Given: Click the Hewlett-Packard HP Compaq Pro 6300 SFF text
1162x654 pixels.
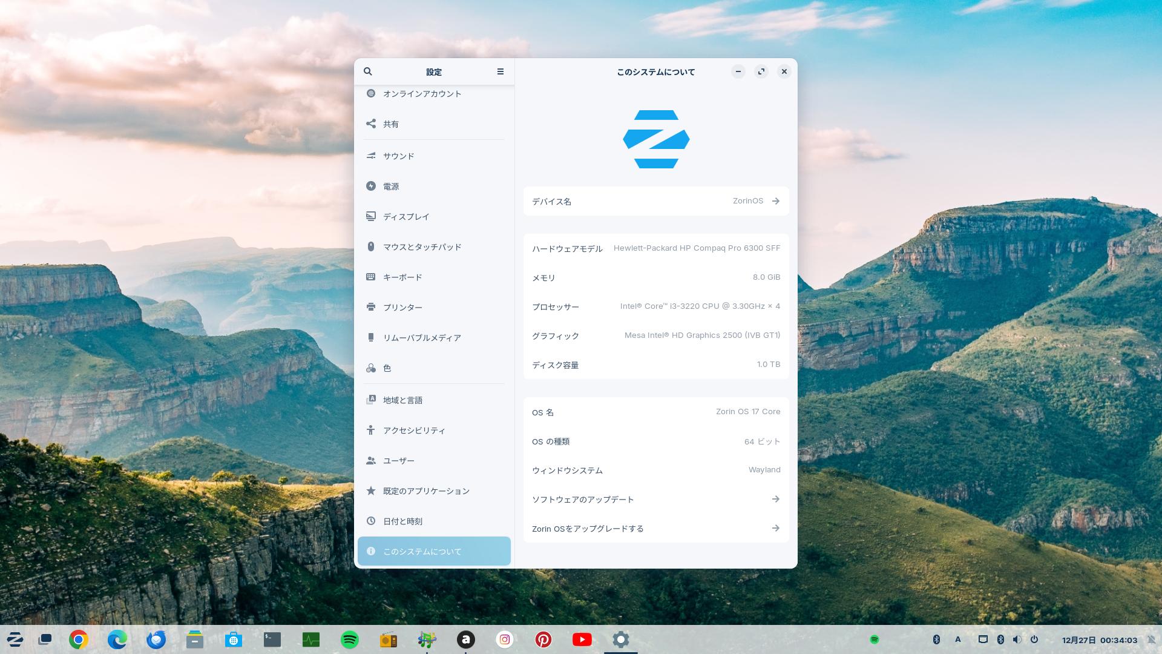Looking at the screenshot, I should (697, 248).
